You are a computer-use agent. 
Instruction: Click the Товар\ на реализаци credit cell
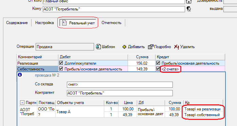click(203, 109)
